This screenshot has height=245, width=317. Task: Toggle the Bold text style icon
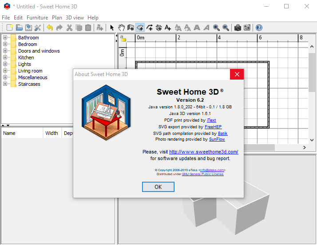(197, 27)
